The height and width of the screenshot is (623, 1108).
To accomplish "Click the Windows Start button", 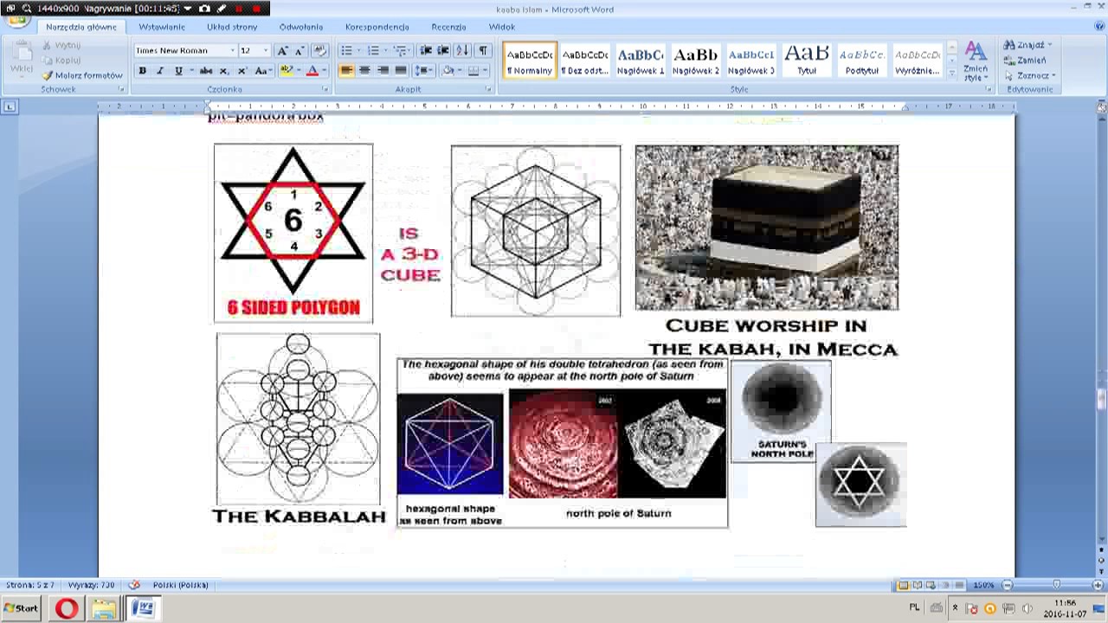I will tap(21, 608).
